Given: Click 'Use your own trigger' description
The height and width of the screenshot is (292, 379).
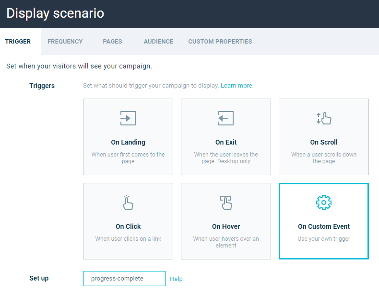Looking at the screenshot, I should click(x=324, y=239).
